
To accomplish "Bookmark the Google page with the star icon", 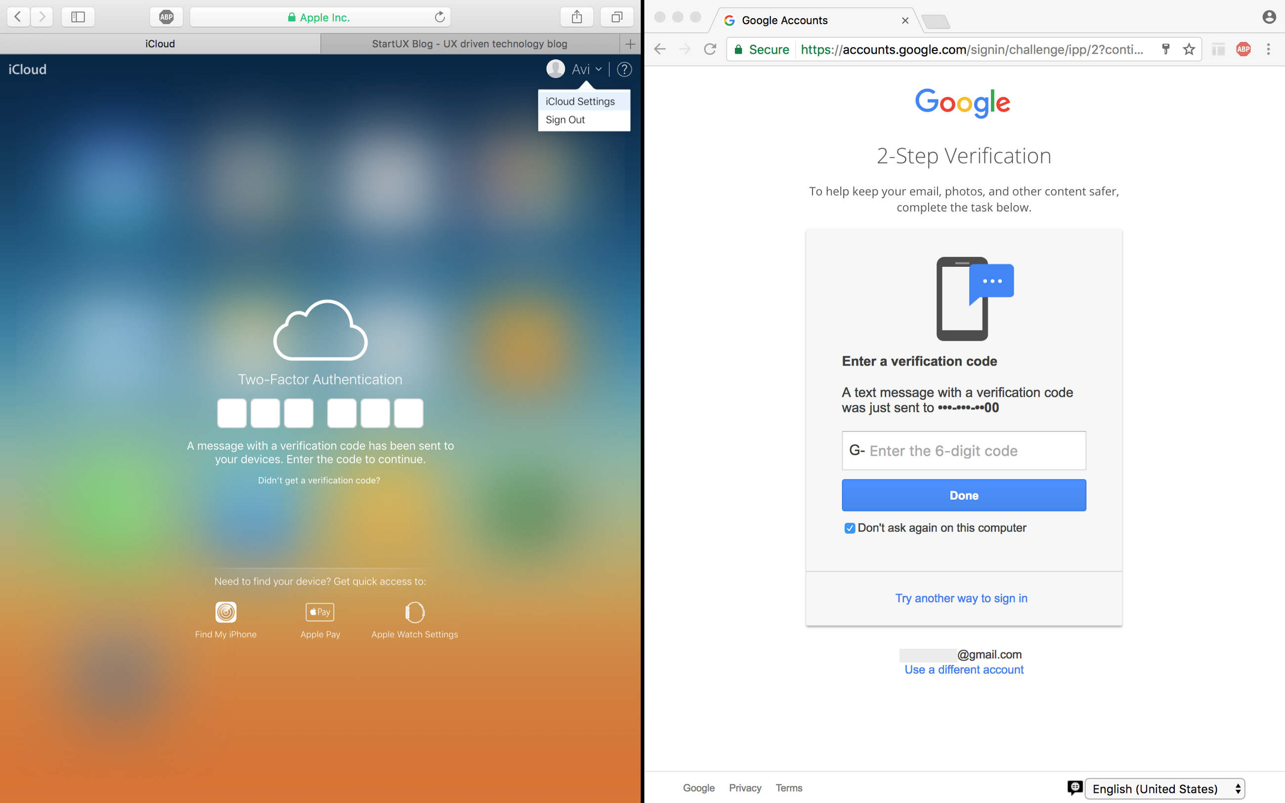I will tap(1189, 49).
